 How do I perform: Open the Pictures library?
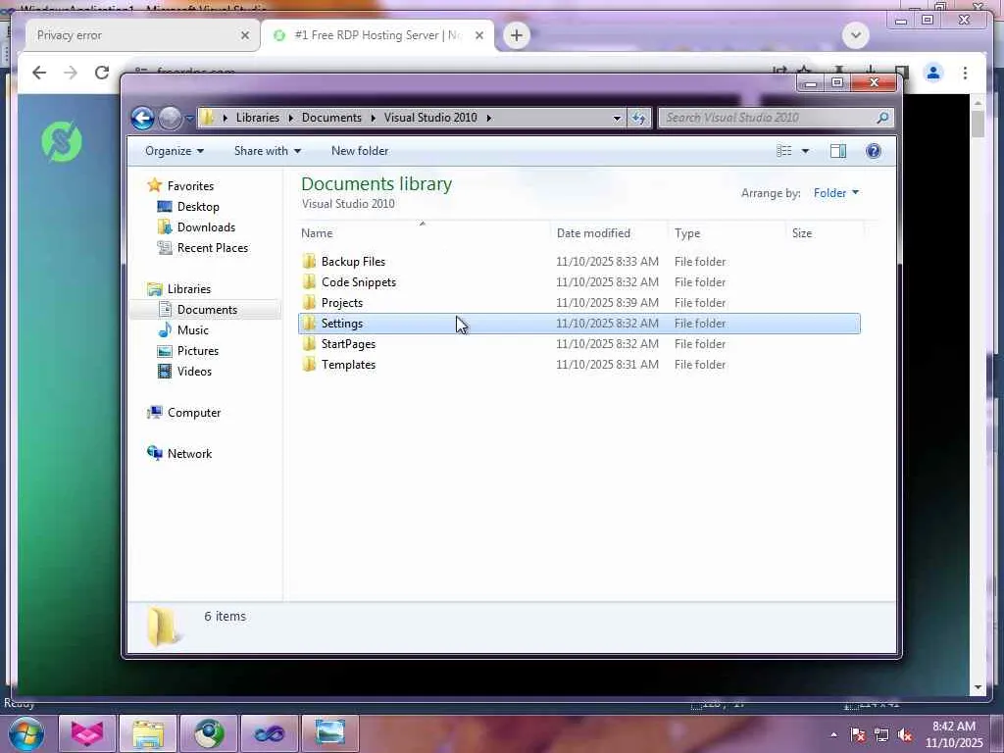coord(198,351)
